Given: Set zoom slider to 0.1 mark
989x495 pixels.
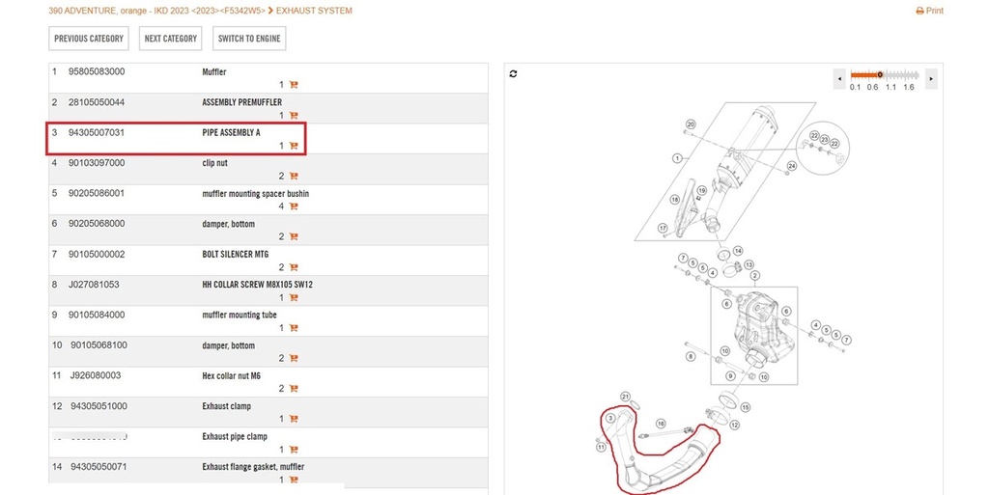Looking at the screenshot, I should 855,87.
